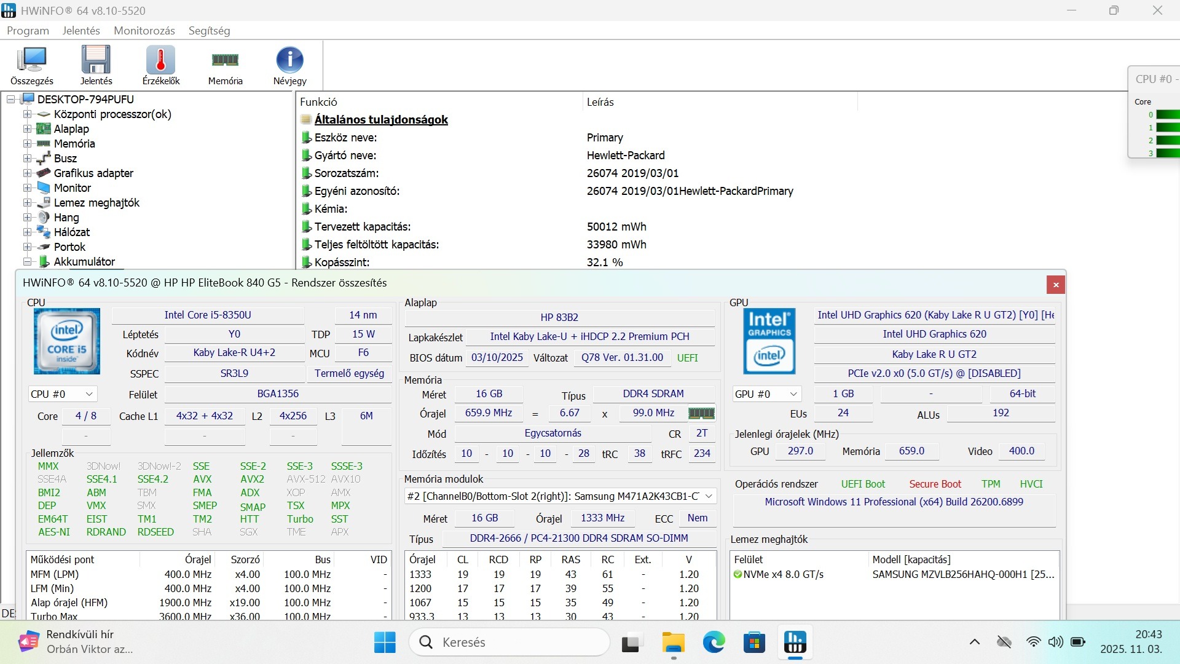Collapse the Akkumulátor tree node
The height and width of the screenshot is (664, 1180).
coord(27,262)
